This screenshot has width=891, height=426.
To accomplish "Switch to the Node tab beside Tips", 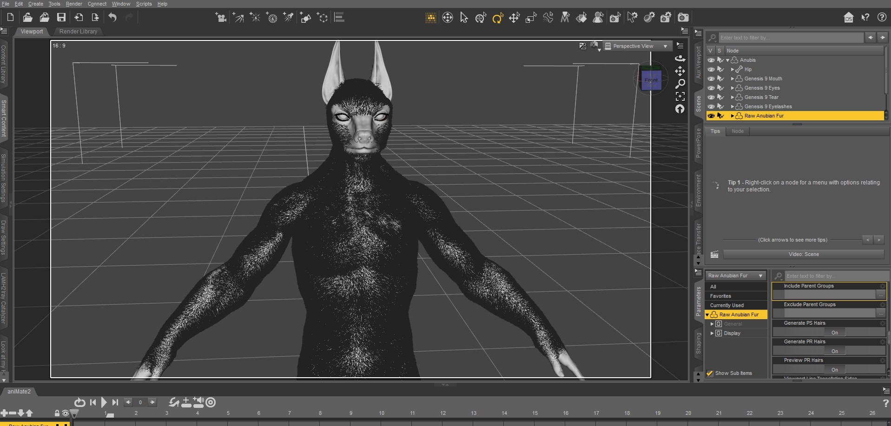I will (x=738, y=131).
